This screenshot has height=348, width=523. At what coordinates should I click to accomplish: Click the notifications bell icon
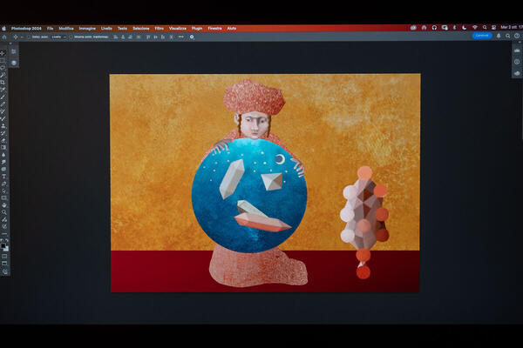[499, 37]
